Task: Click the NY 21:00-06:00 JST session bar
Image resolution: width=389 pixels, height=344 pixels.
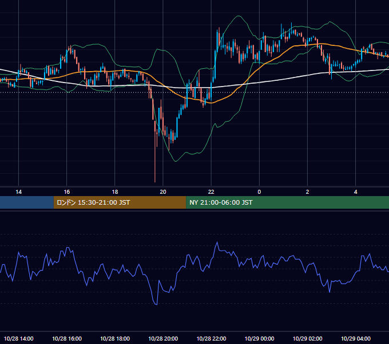Action: click(288, 202)
